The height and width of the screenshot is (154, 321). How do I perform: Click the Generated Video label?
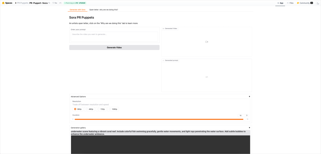click(x=170, y=28)
